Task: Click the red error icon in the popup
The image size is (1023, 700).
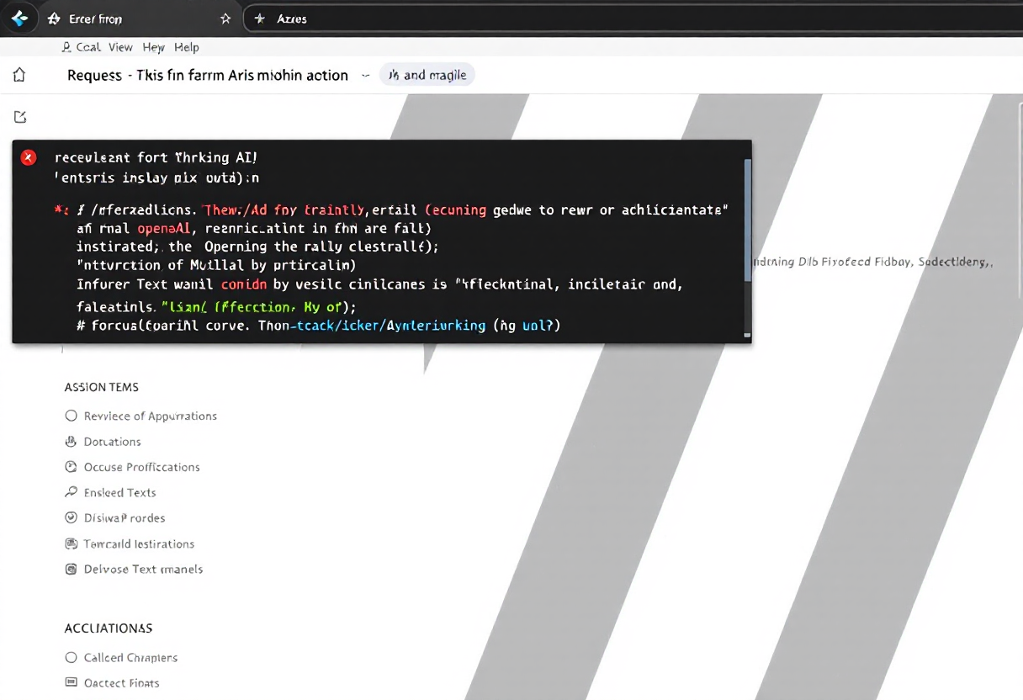Action: pos(29,157)
